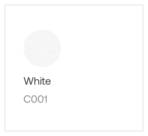This screenshot has width=148, height=136.
Task: Pick the circular white textile sample
Action: (42, 48)
